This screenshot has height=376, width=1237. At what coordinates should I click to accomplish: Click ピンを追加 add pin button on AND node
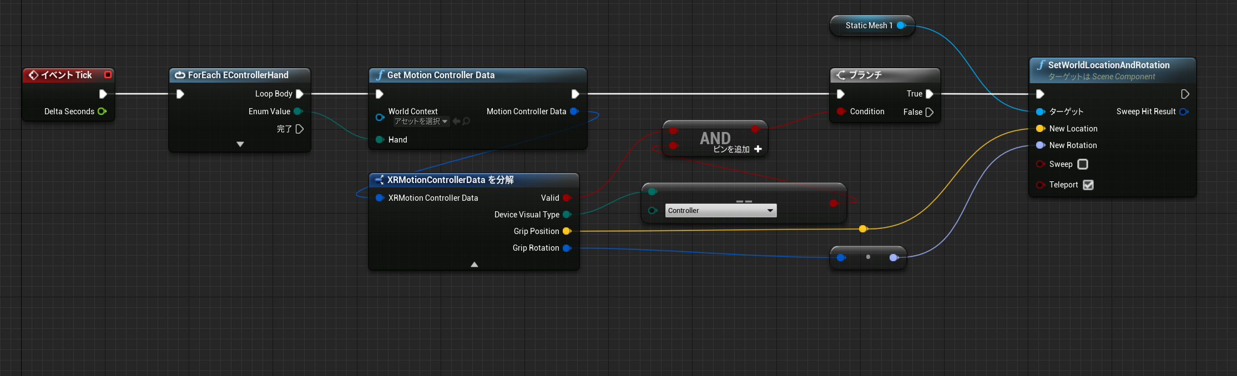tap(738, 149)
